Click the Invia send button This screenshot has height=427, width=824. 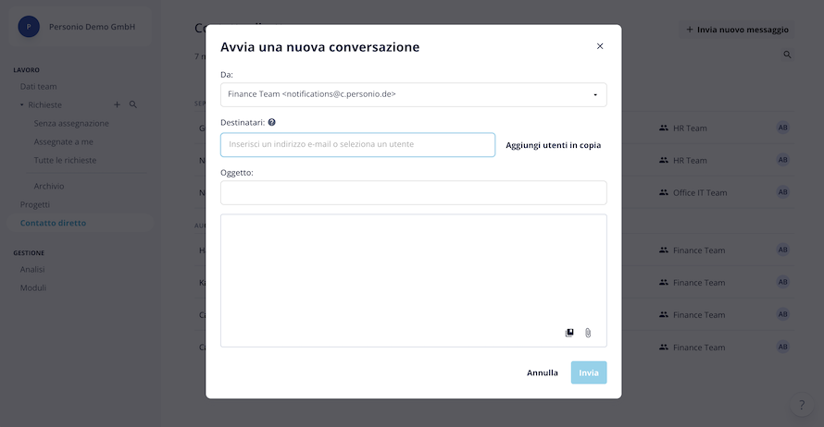pos(589,372)
